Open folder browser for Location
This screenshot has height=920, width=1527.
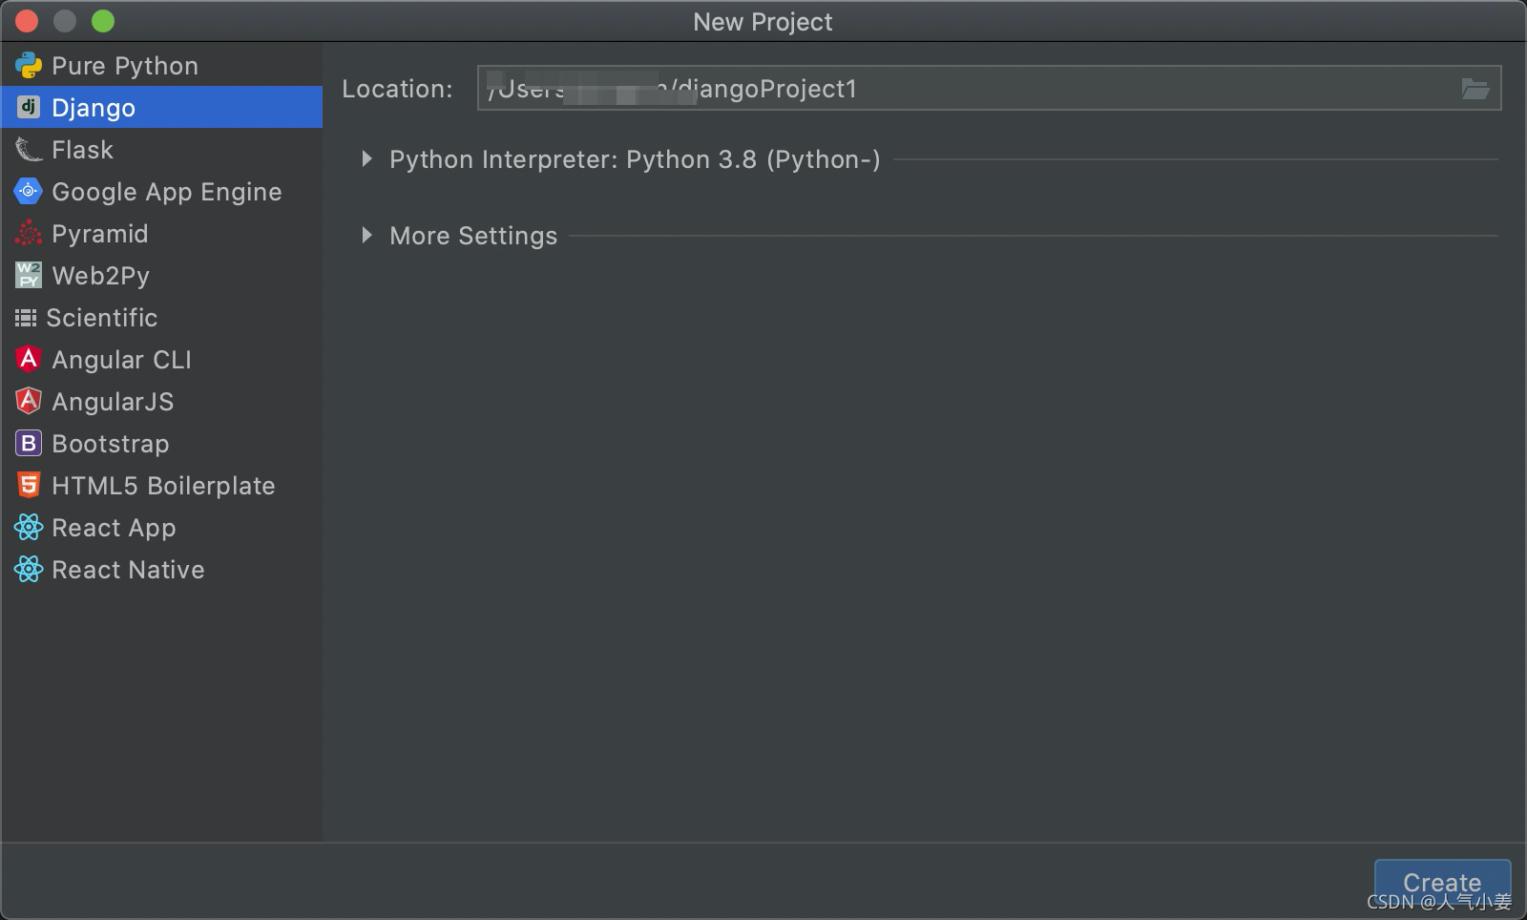pyautogui.click(x=1475, y=89)
